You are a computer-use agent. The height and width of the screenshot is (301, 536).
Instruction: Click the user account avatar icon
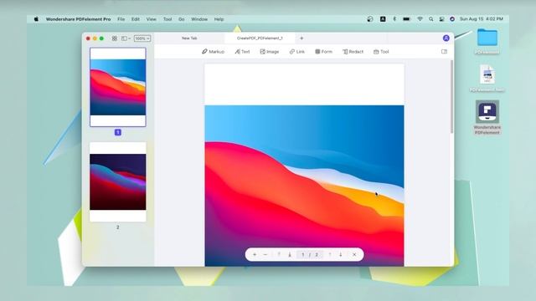click(446, 38)
